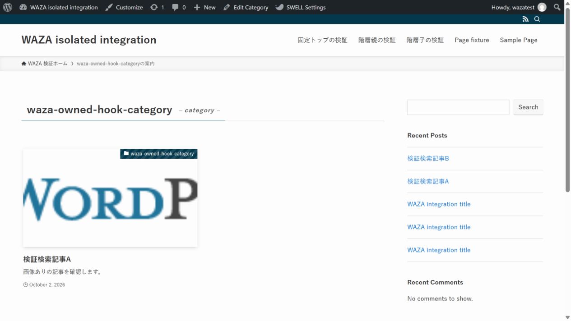This screenshot has width=571, height=321.
Task: Open the WordPress logo post thumbnail
Action: 110,198
